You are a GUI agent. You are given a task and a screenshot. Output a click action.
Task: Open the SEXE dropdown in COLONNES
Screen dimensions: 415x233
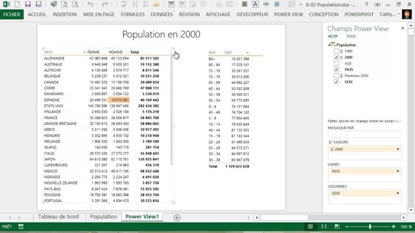click(x=397, y=194)
